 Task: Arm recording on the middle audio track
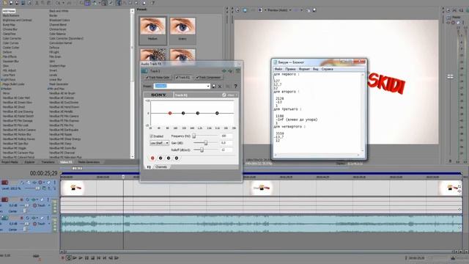click(21, 199)
